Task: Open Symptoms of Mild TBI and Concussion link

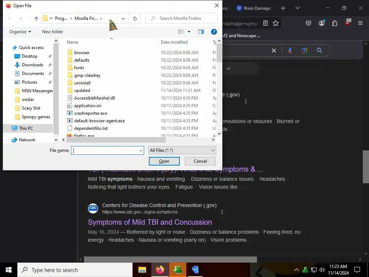Action: coord(150,222)
